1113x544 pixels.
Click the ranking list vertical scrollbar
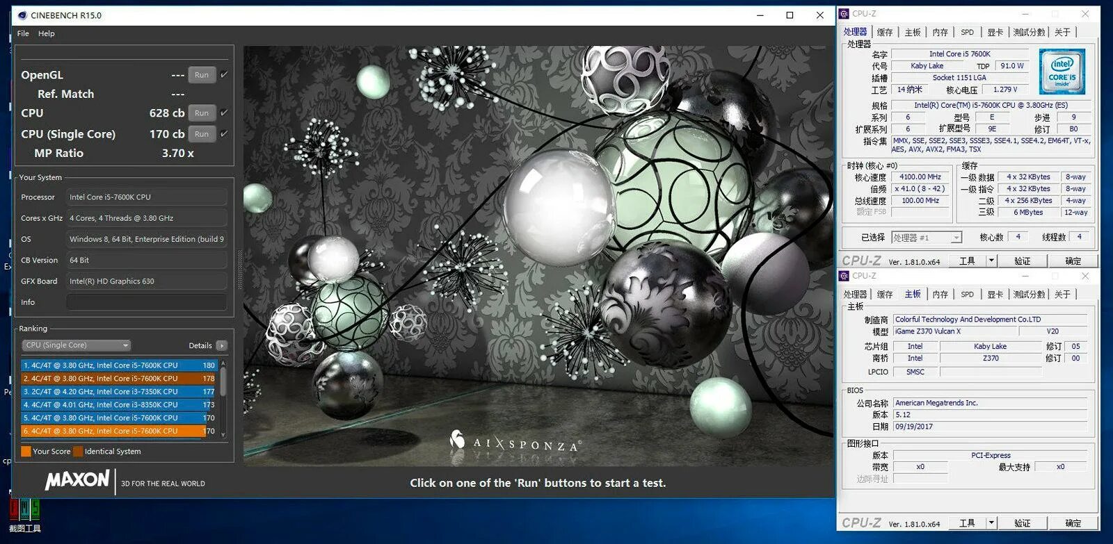pyautogui.click(x=223, y=382)
